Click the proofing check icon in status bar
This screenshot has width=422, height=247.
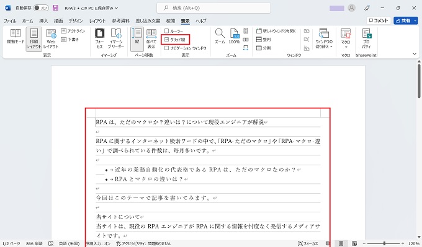[x=51, y=243]
